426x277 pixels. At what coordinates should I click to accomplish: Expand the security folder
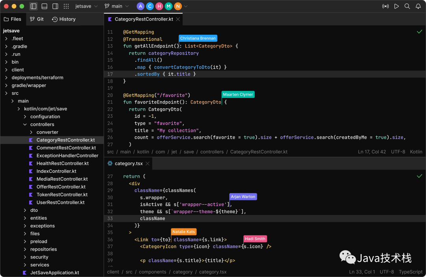click(x=25, y=257)
